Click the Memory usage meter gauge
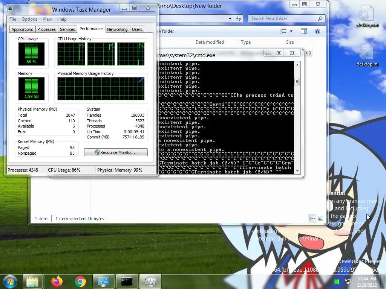 [x=31, y=88]
